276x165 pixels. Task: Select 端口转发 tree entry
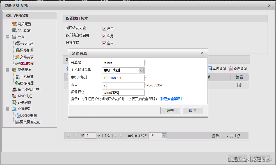click(x=27, y=63)
